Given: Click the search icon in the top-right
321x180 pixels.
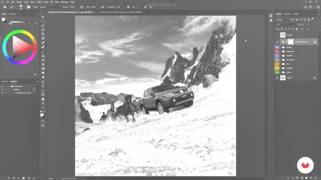Looking at the screenshot, I should click(306, 7).
